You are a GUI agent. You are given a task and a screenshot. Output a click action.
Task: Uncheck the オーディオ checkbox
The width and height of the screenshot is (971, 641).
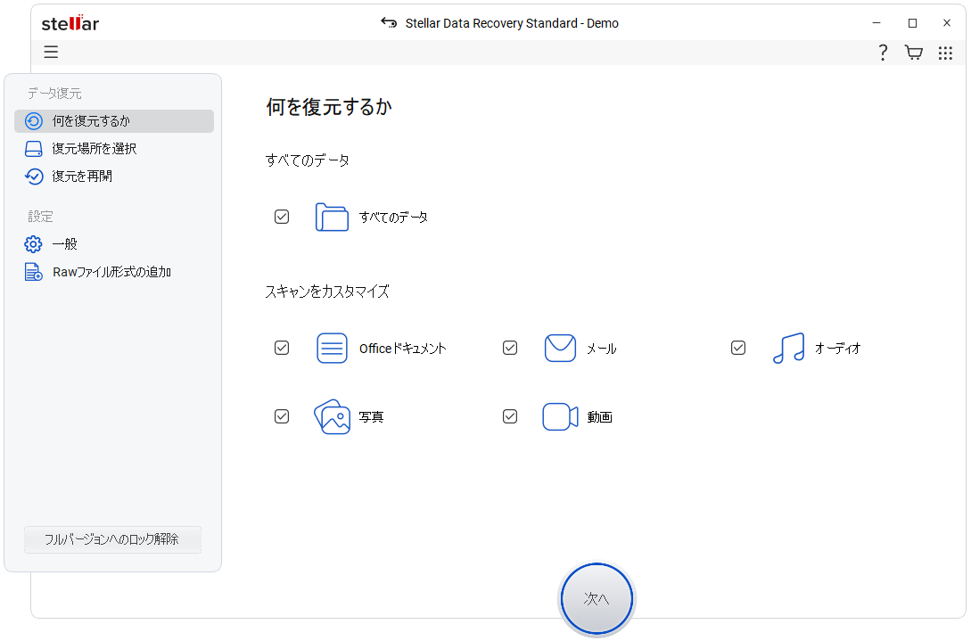(738, 348)
